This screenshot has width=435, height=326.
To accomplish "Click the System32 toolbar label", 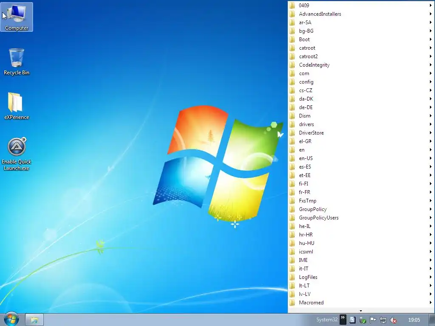I will coord(327,320).
